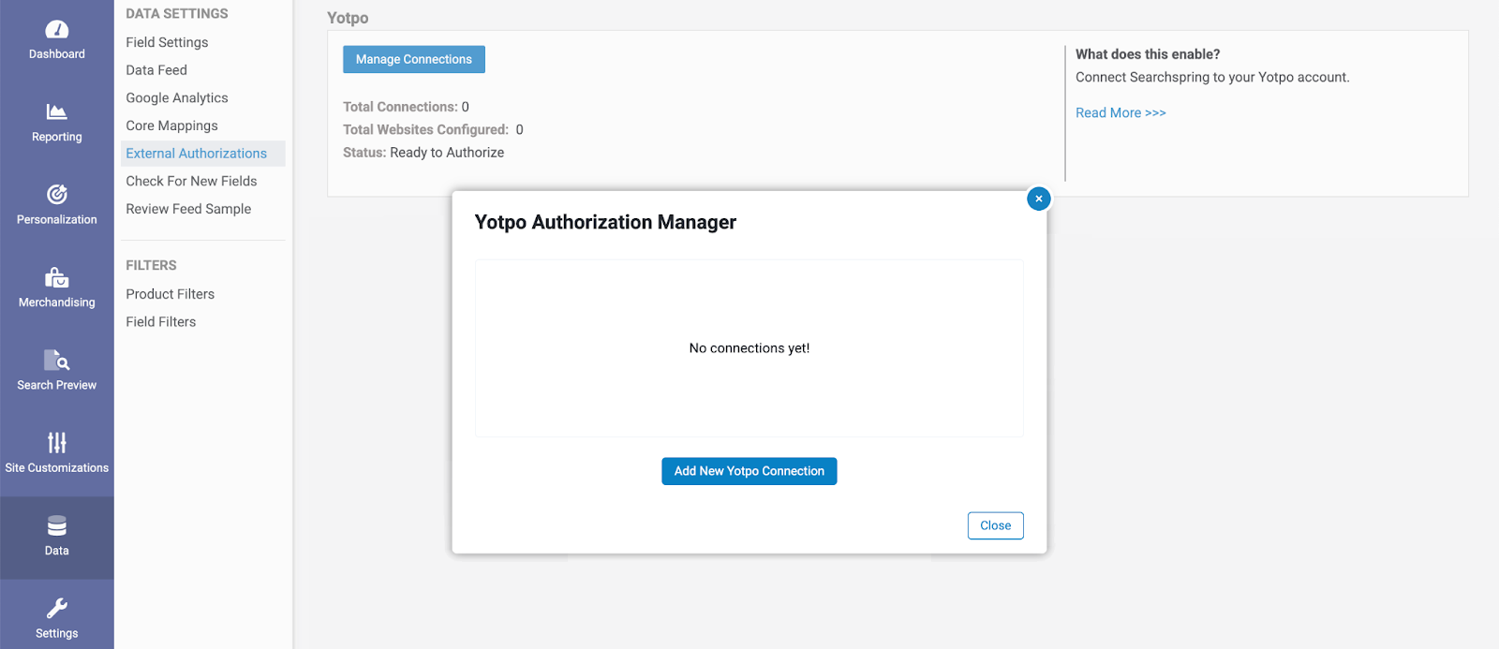Click the Search Preview label
This screenshot has height=649, width=1499.
point(56,385)
